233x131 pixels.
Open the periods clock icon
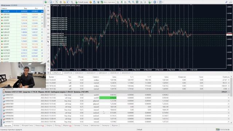pos(155,2)
